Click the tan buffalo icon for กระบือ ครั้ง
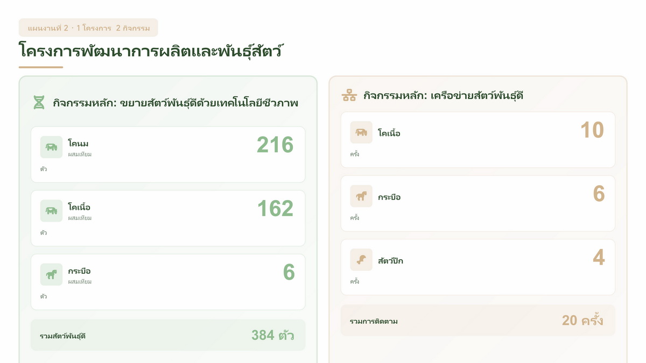This screenshot has width=646, height=363. pyautogui.click(x=361, y=196)
